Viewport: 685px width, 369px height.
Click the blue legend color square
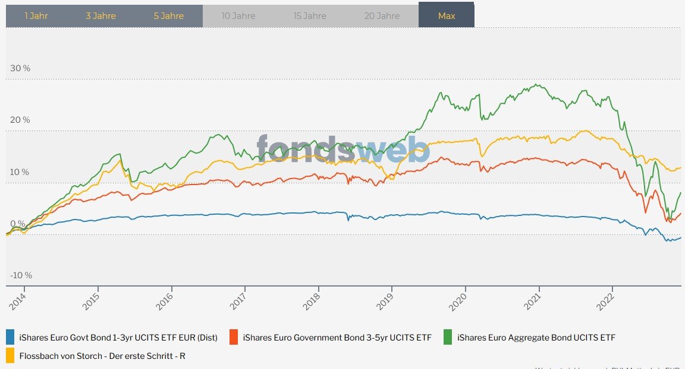(x=10, y=337)
